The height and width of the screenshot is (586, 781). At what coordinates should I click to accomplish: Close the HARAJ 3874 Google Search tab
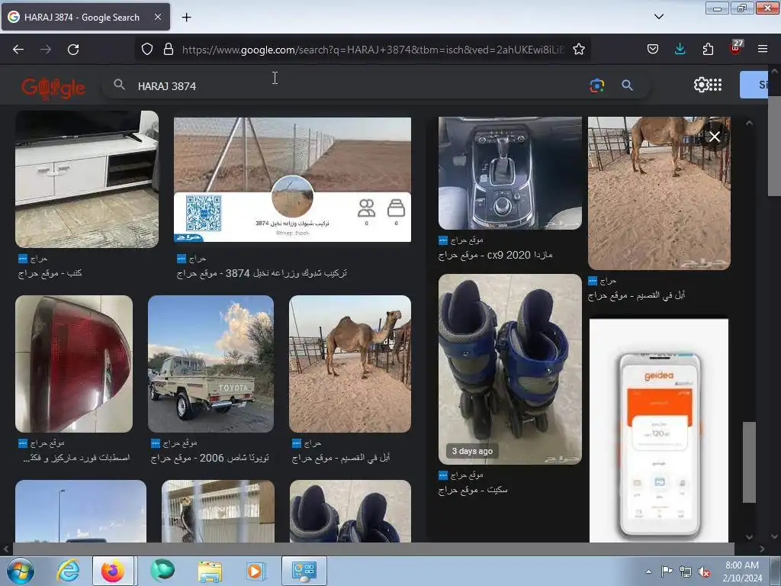tap(157, 17)
